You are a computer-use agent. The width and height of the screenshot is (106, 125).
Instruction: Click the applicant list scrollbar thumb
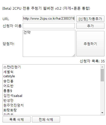tap(102, 75)
